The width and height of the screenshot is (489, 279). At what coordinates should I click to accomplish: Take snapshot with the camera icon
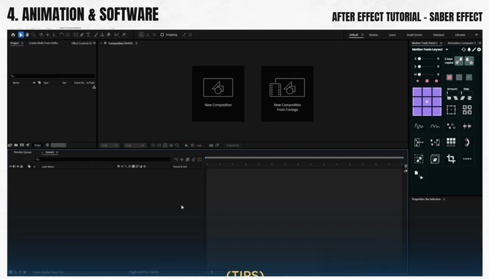point(211,145)
